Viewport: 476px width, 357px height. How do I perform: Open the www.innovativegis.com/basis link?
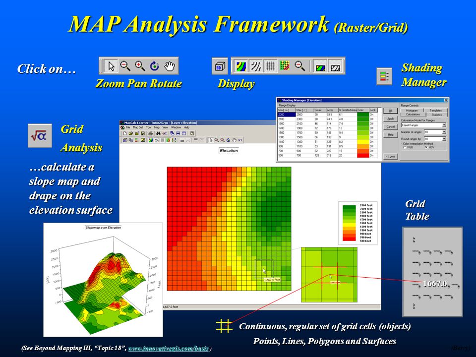click(x=169, y=348)
